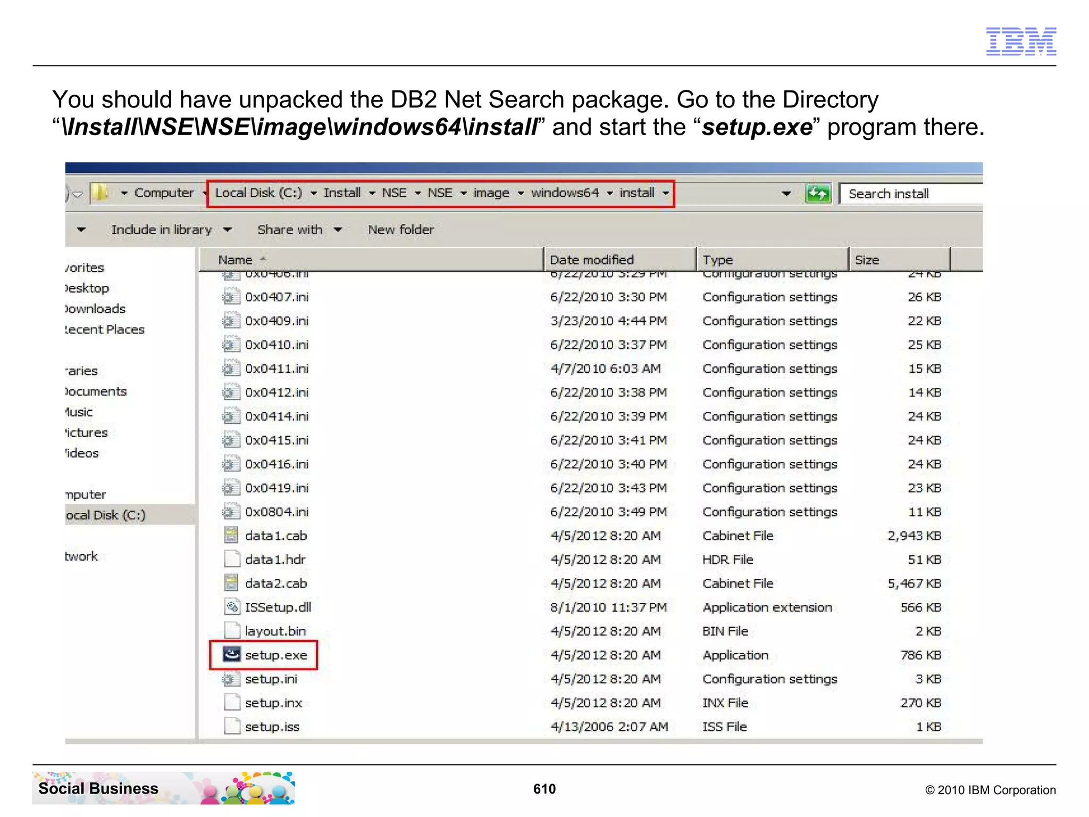The image size is (1089, 817).
Task: Click the 0x0410.ini file icon
Action: [230, 344]
